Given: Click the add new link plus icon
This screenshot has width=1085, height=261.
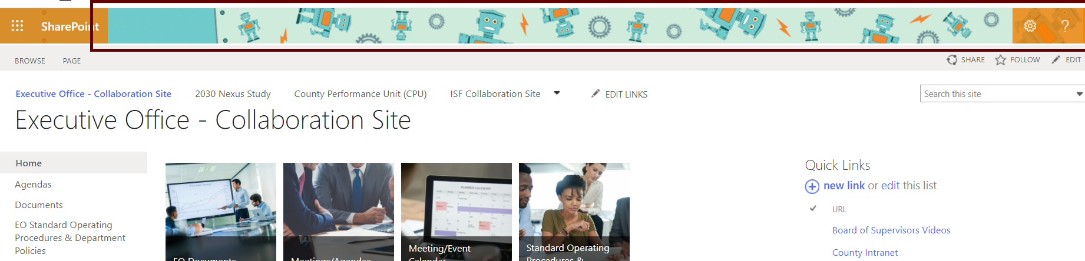Looking at the screenshot, I should tap(812, 186).
